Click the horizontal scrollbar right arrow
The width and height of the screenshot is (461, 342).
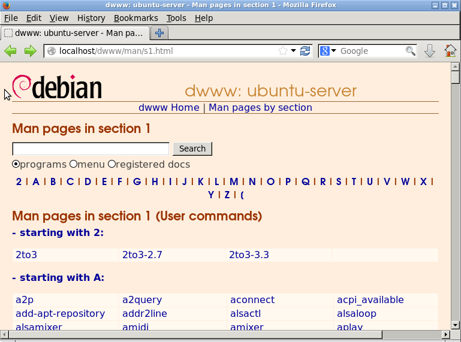[446, 334]
